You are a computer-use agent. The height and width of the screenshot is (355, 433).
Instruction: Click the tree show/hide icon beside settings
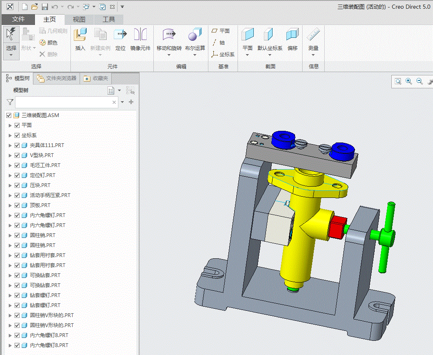[x=130, y=90]
